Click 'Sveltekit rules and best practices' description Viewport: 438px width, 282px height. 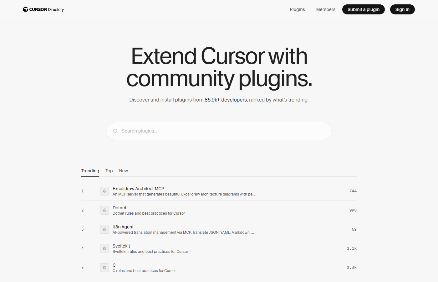coord(150,252)
